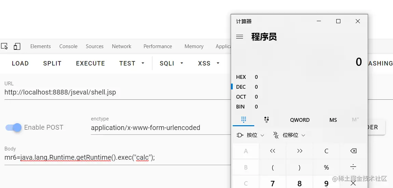Screen dimensions: 393x188
Task: Open the enctype combo box
Action: click(x=160, y=128)
